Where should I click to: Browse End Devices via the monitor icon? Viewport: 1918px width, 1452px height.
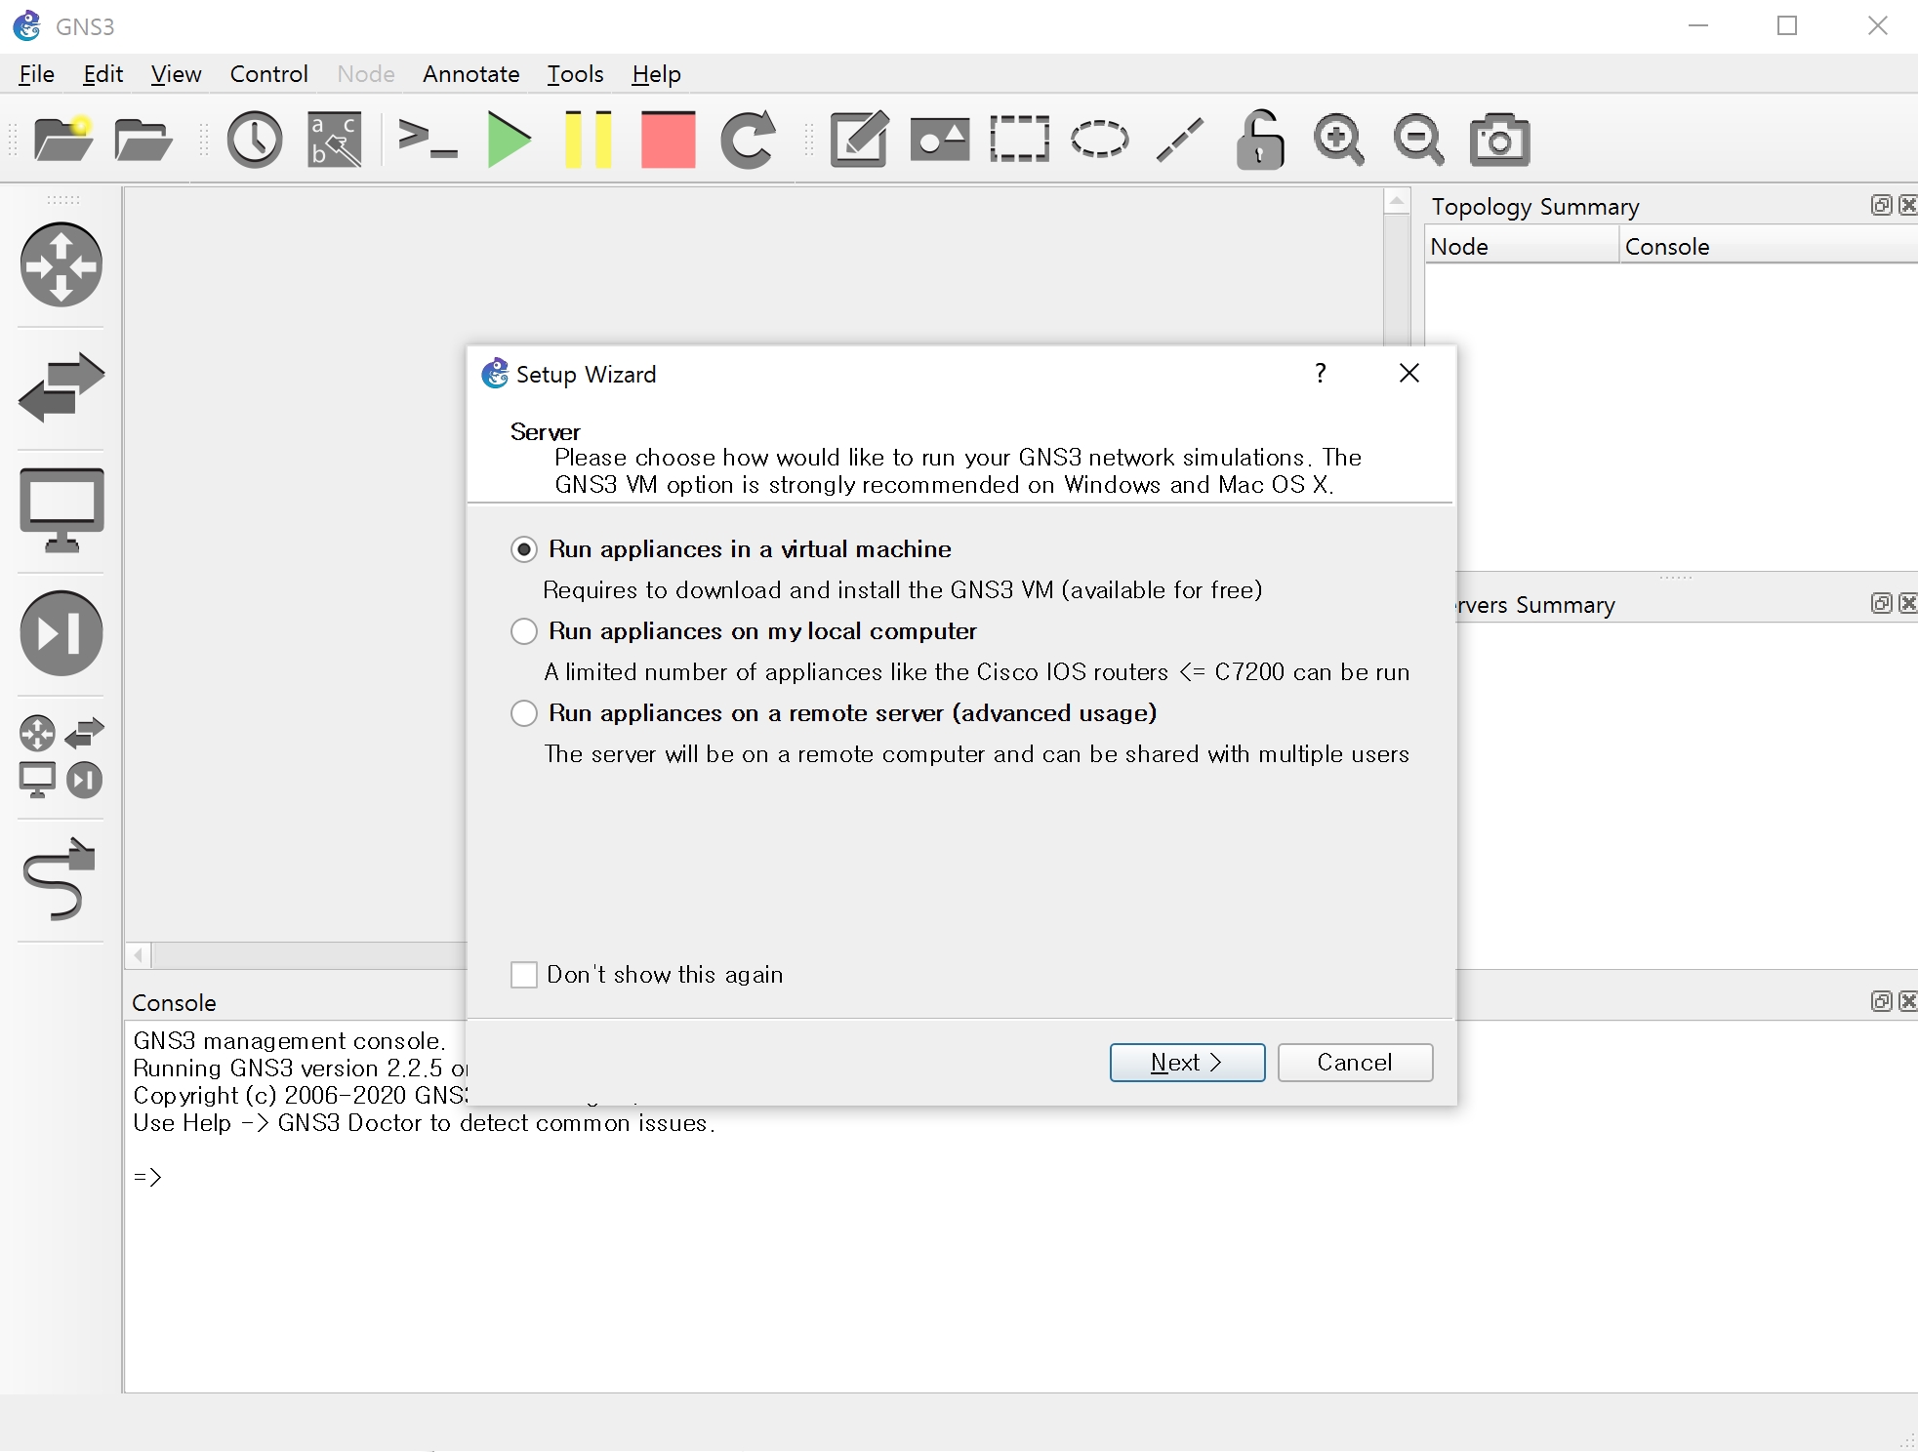pos(61,509)
